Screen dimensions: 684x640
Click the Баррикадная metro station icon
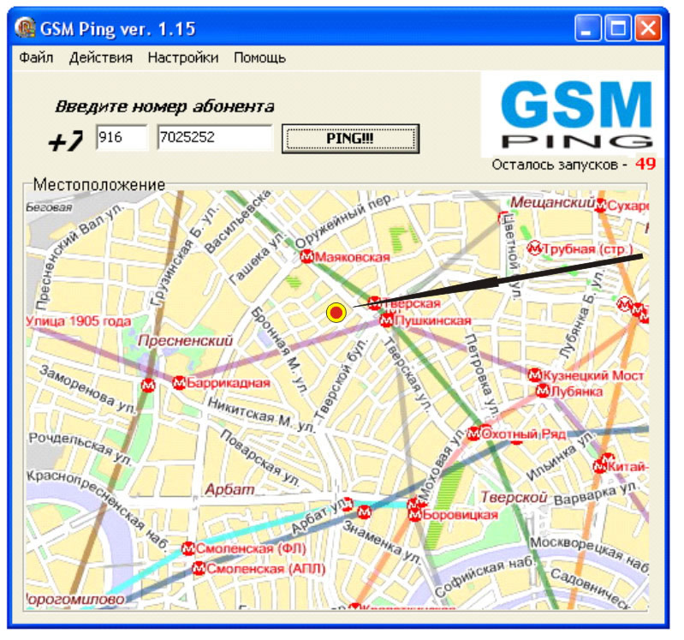[x=179, y=383]
